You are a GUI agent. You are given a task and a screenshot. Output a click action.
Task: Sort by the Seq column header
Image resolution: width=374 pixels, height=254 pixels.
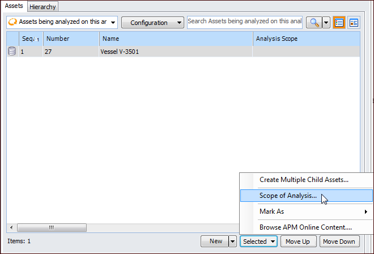click(31, 39)
